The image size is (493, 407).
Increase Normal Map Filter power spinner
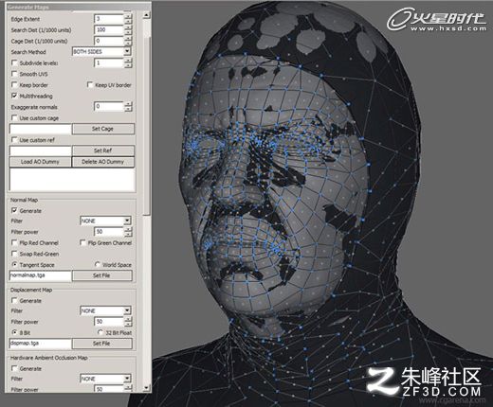tap(128, 229)
